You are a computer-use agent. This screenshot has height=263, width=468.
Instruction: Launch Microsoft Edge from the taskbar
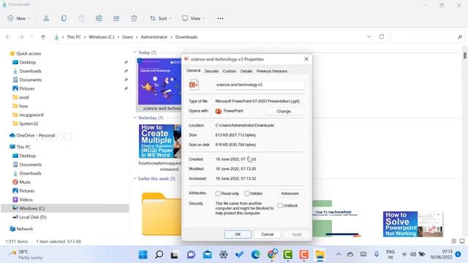pyautogui.click(x=255, y=255)
